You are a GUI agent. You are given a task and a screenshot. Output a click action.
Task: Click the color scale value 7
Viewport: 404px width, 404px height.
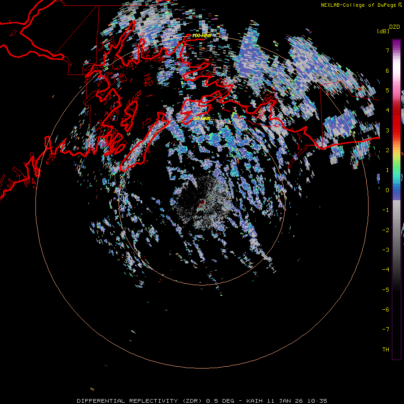pos(387,50)
